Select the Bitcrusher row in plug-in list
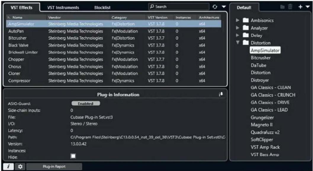Screen dimensions: 313x171 pos(114,38)
